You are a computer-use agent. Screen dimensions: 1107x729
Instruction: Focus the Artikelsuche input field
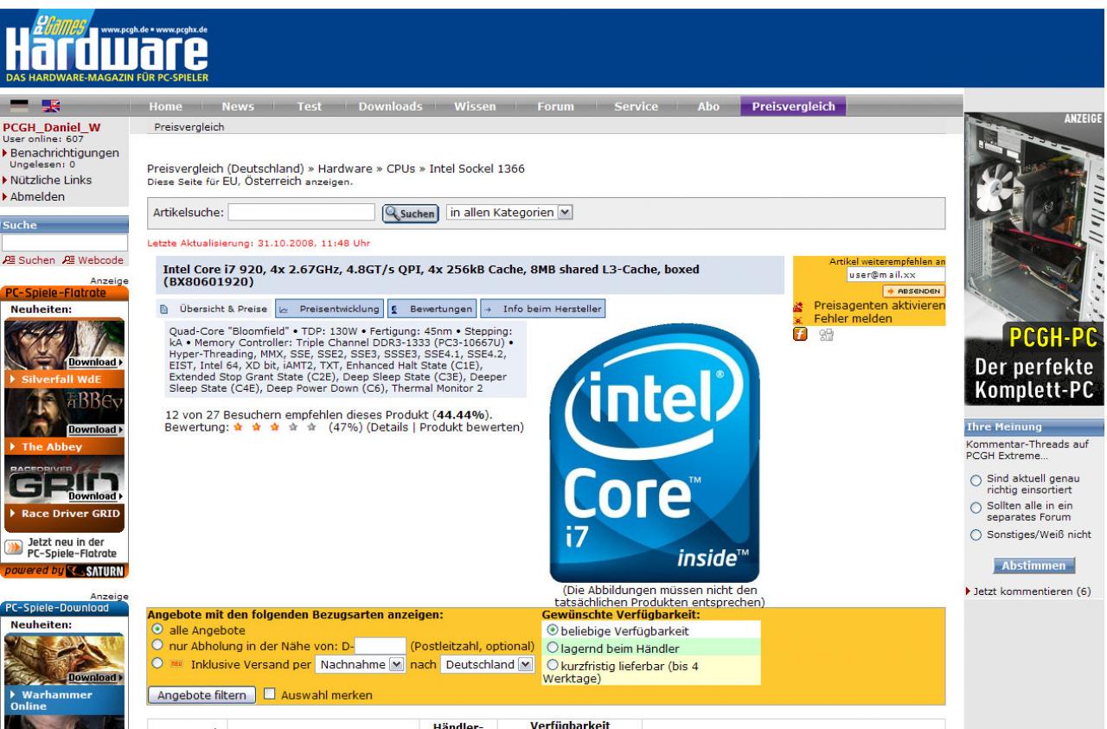point(302,212)
